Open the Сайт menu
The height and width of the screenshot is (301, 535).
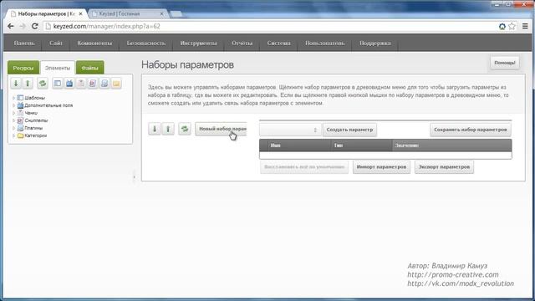tap(56, 43)
